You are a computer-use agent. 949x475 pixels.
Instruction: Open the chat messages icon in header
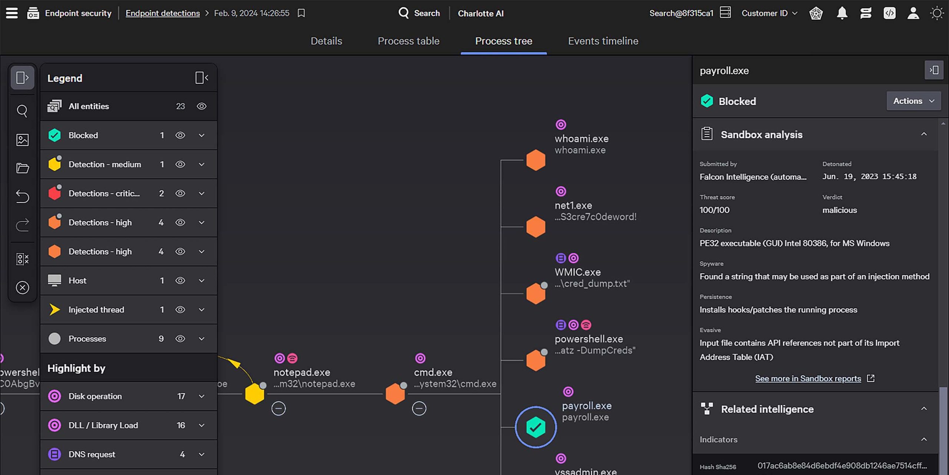tap(866, 13)
